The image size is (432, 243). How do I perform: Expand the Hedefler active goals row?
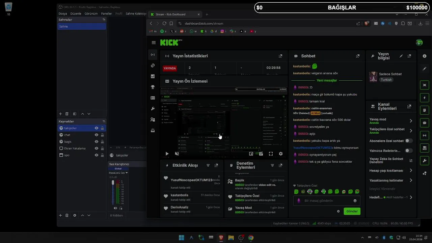click(411, 197)
